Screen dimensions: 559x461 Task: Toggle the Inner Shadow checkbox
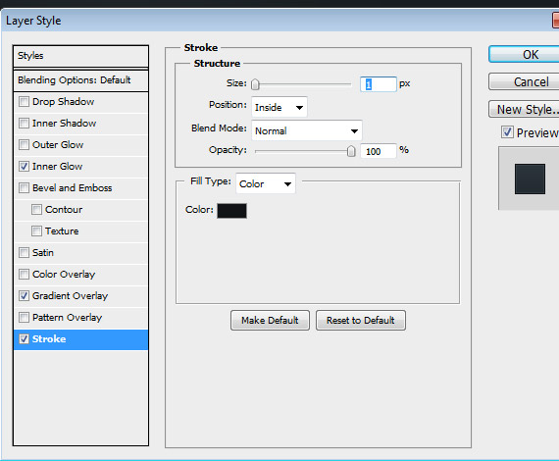[x=24, y=124]
